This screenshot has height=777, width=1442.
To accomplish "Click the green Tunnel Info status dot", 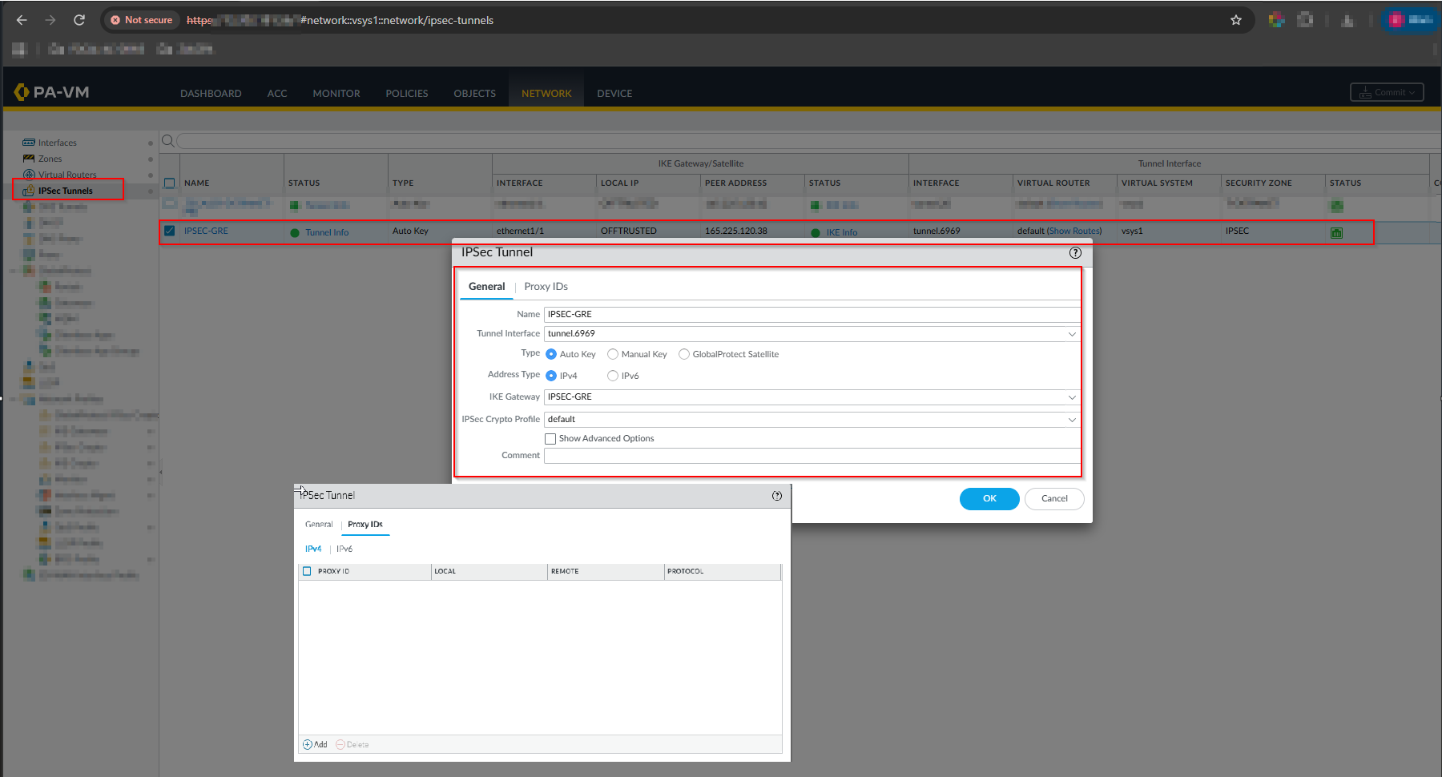I will pyautogui.click(x=295, y=233).
